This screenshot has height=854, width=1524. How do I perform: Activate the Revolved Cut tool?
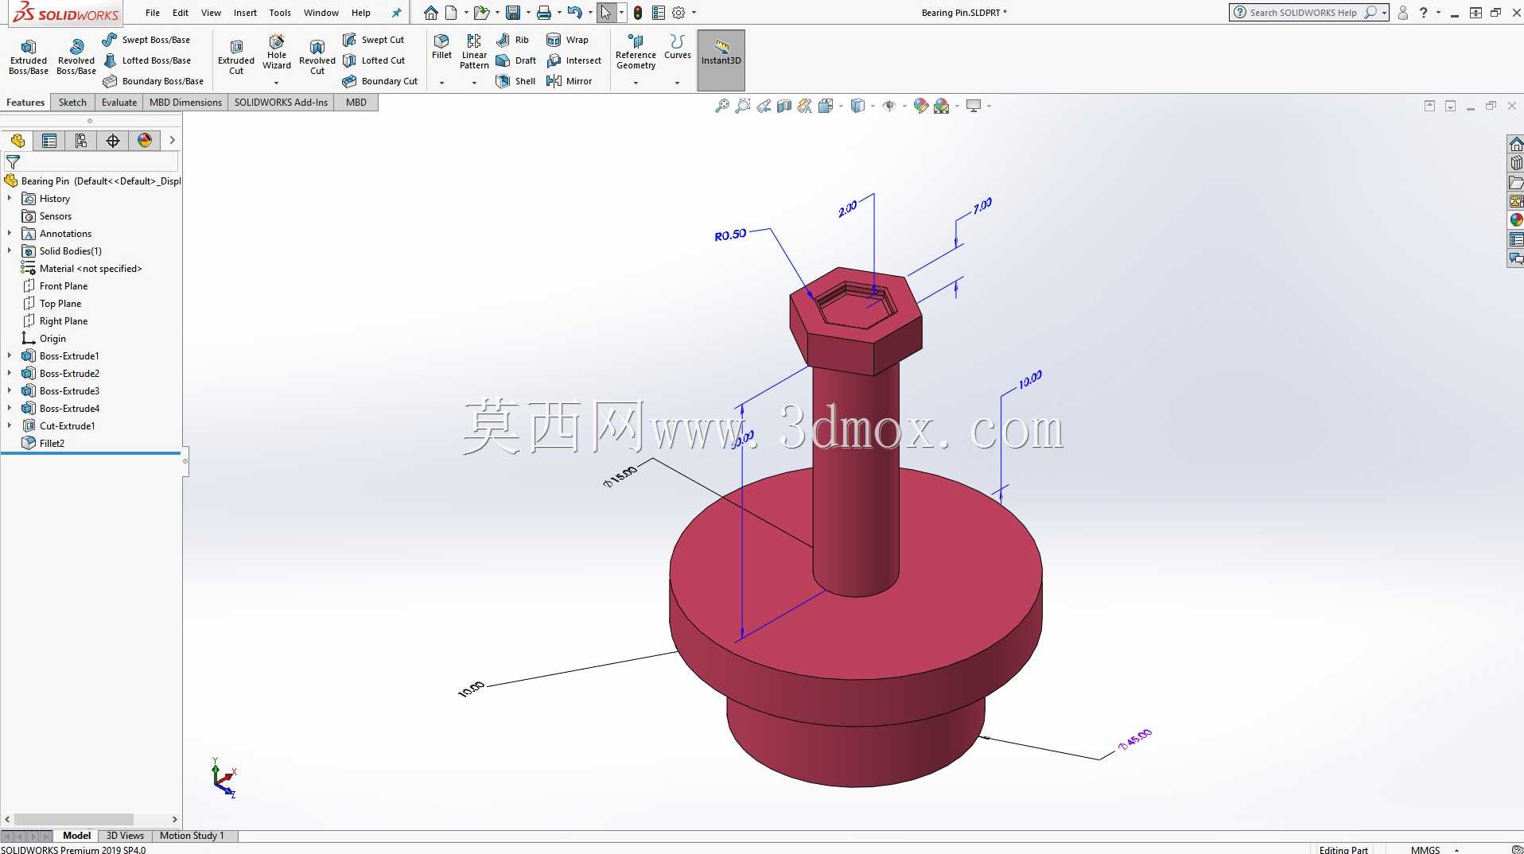click(x=317, y=56)
